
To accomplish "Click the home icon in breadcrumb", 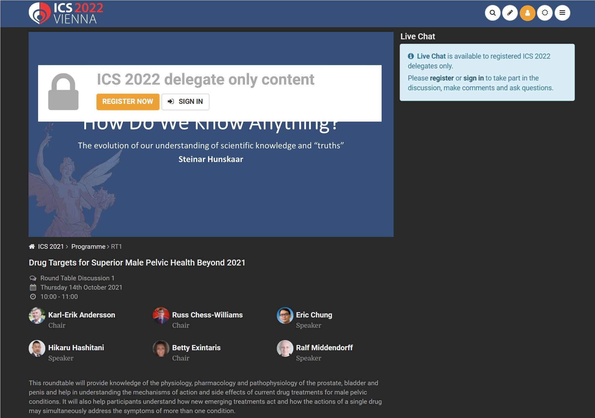I will click(32, 247).
